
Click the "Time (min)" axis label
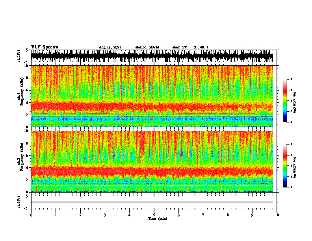click(158, 219)
